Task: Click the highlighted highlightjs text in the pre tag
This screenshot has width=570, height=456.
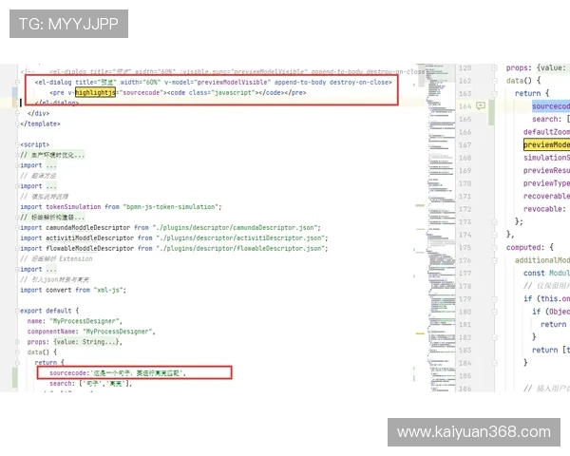Action: pos(94,93)
